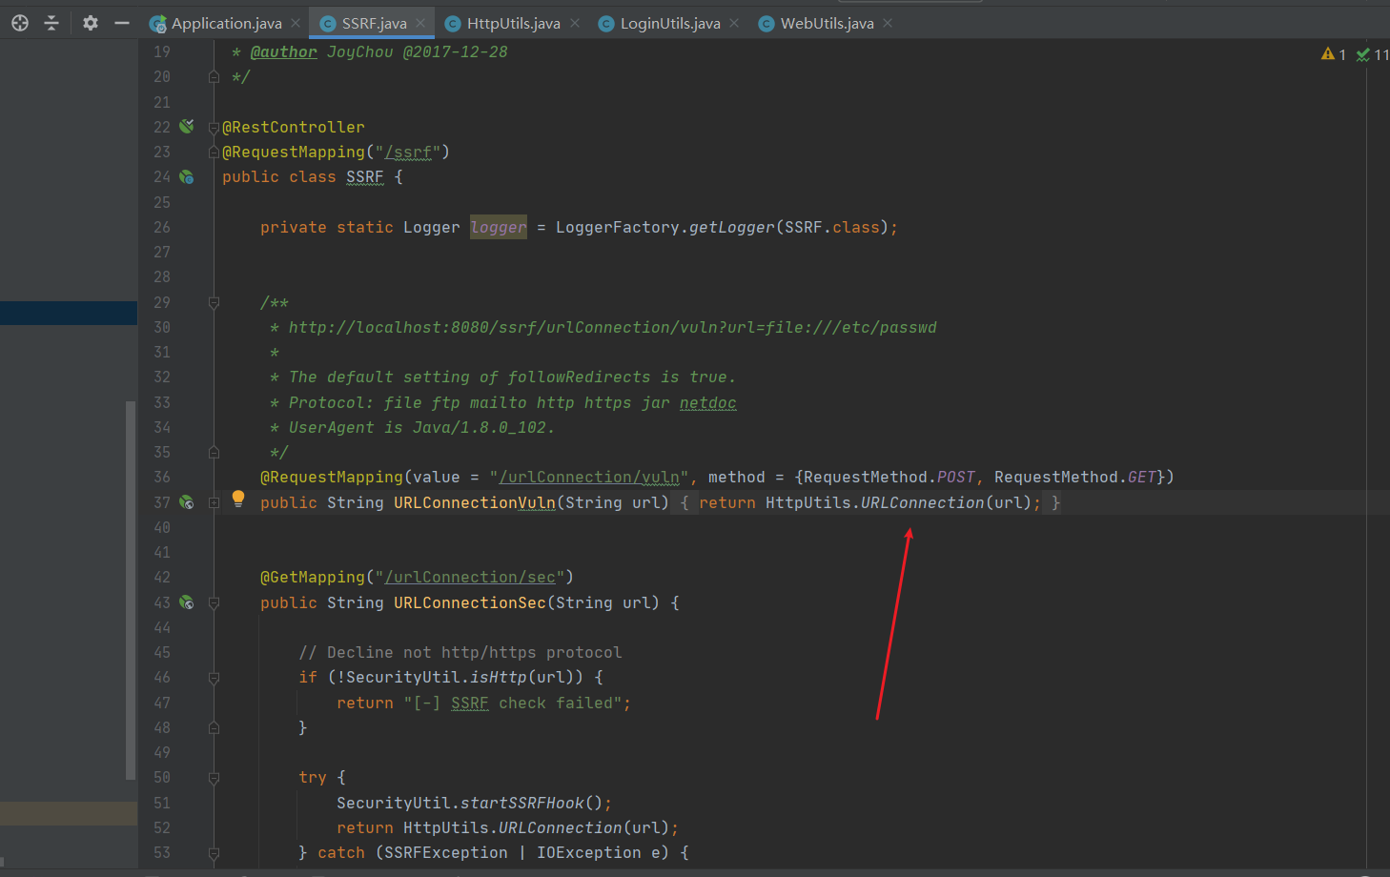This screenshot has height=877, width=1390.
Task: Collapse the try block fold on line 50
Action: (x=215, y=778)
